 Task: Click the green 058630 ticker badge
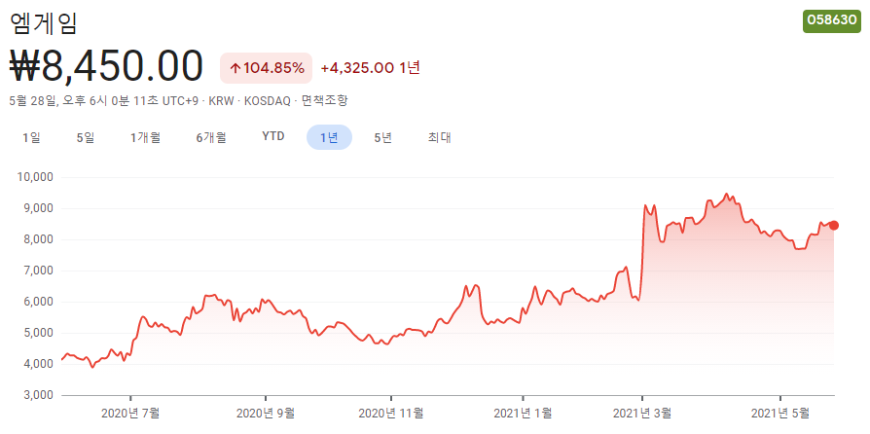coord(832,20)
